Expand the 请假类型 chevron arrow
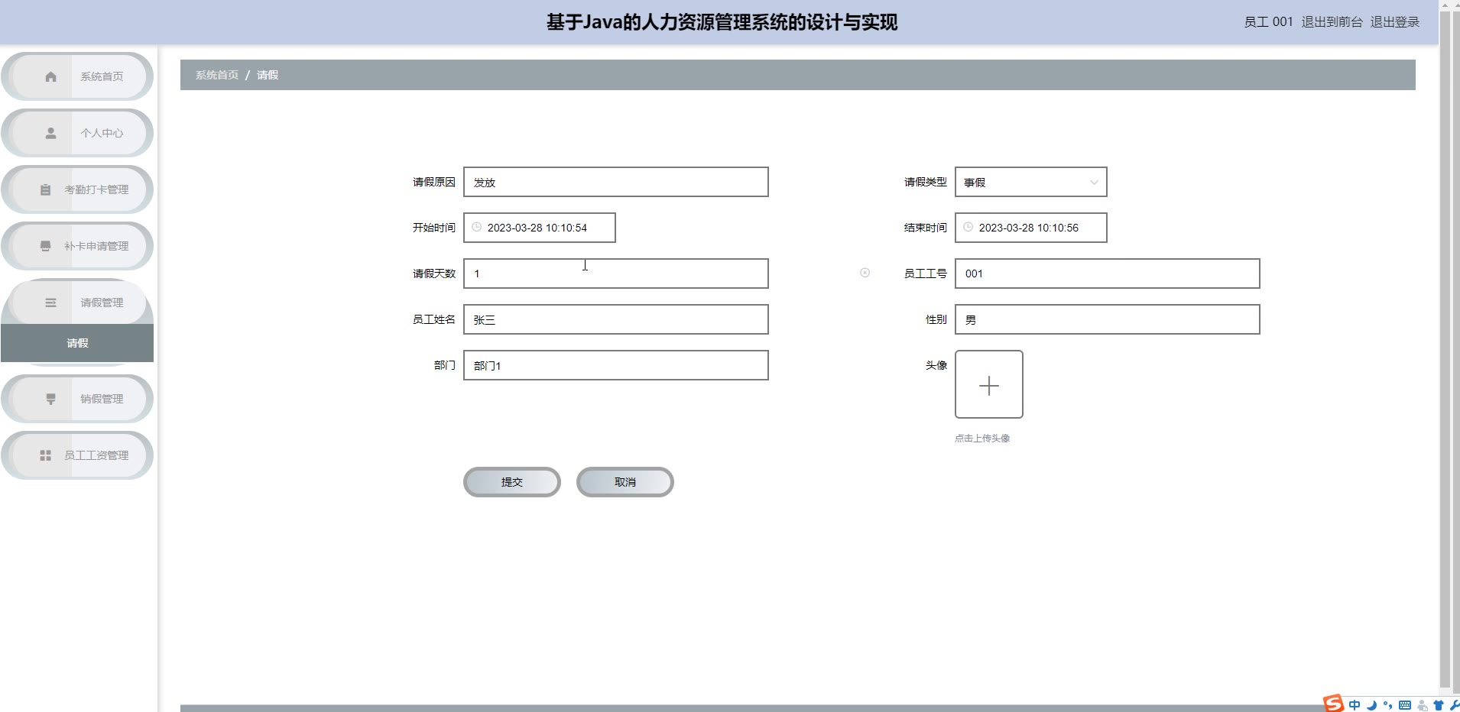The width and height of the screenshot is (1460, 712). (1094, 182)
